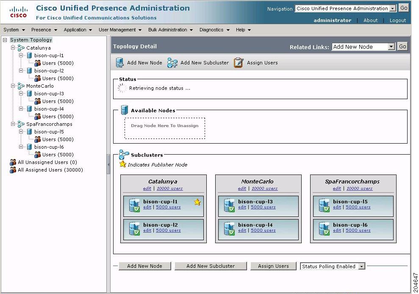
Task: Click the Available Nodes server icon
Action: pyautogui.click(x=125, y=110)
